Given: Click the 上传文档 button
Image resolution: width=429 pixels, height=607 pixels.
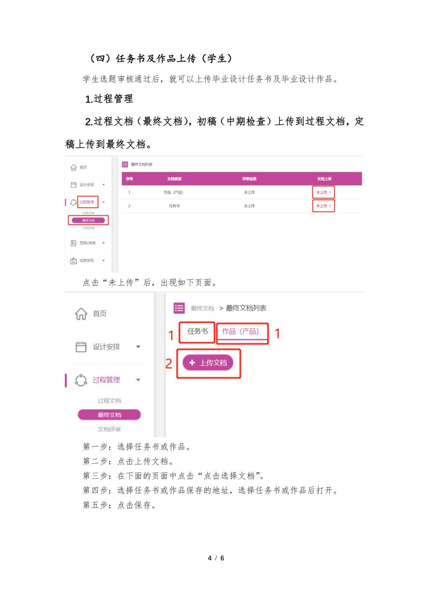Looking at the screenshot, I should [x=208, y=363].
